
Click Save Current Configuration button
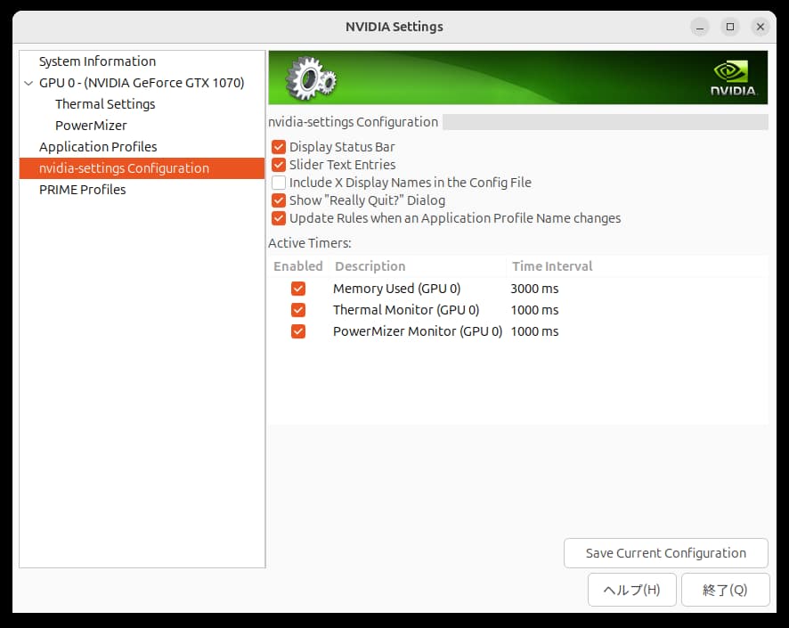(x=666, y=553)
